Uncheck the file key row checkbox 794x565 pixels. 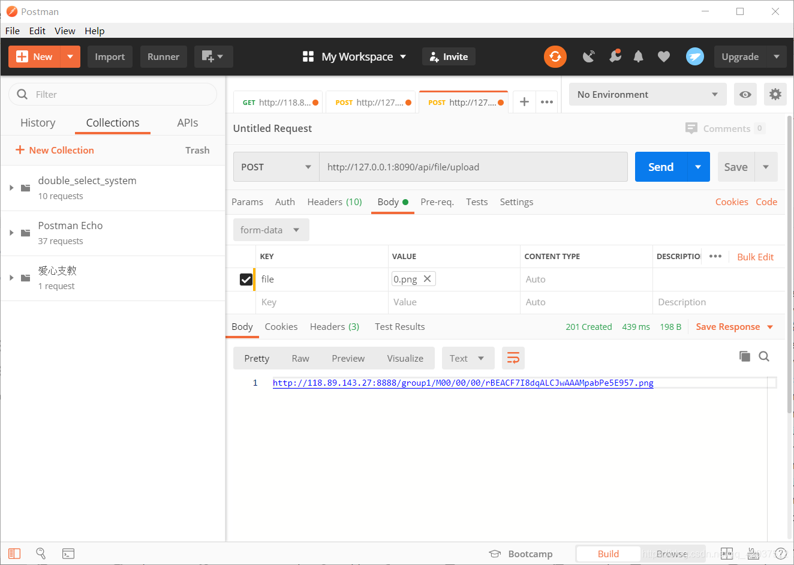coord(246,280)
